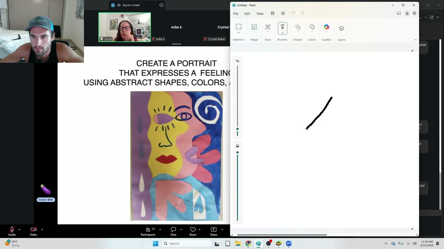Adjust the brush size slider
This screenshot has height=249, width=444.
coord(238,129)
